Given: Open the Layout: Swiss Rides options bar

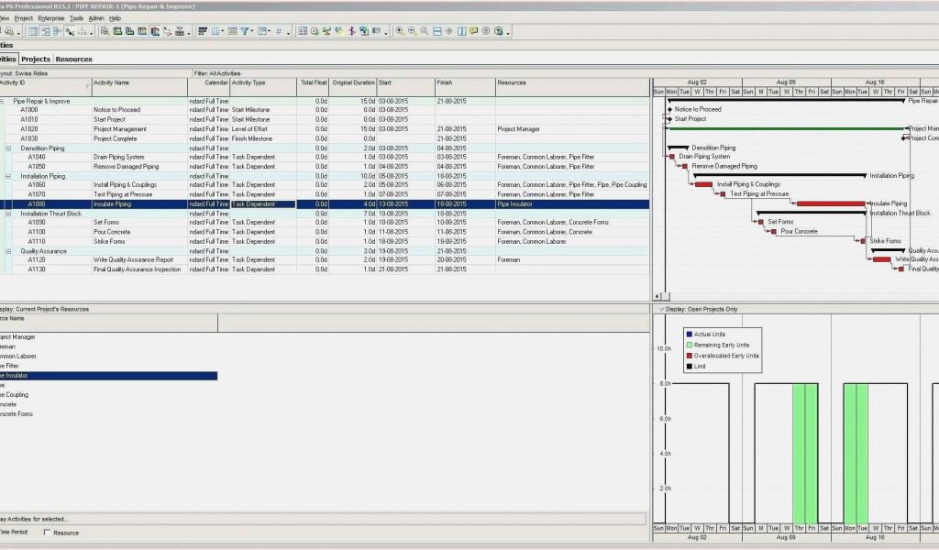Looking at the screenshot, I should pyautogui.click(x=24, y=73).
